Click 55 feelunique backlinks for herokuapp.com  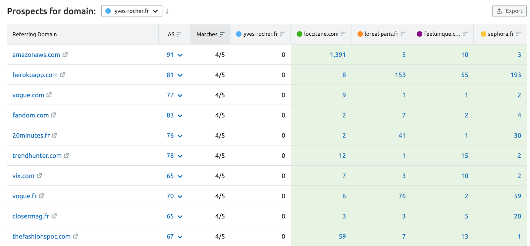point(465,75)
